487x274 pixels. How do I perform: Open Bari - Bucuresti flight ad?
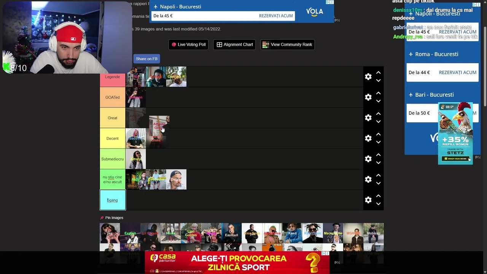(x=434, y=95)
